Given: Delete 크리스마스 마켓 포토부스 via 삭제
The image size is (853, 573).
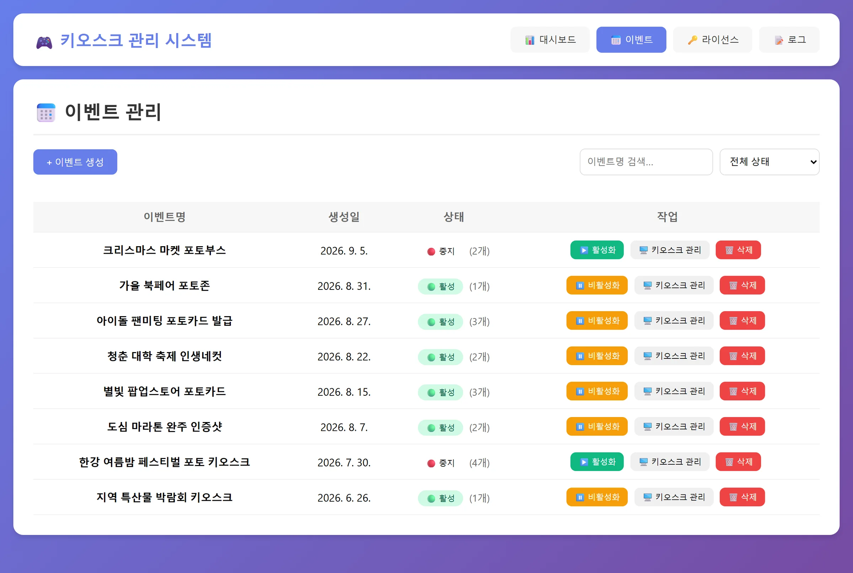Looking at the screenshot, I should coord(738,250).
